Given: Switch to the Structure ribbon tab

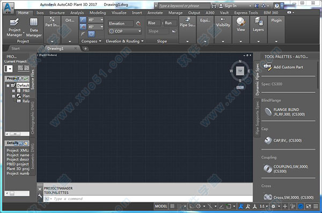Looking at the screenshot, I should pyautogui.click(x=57, y=13).
